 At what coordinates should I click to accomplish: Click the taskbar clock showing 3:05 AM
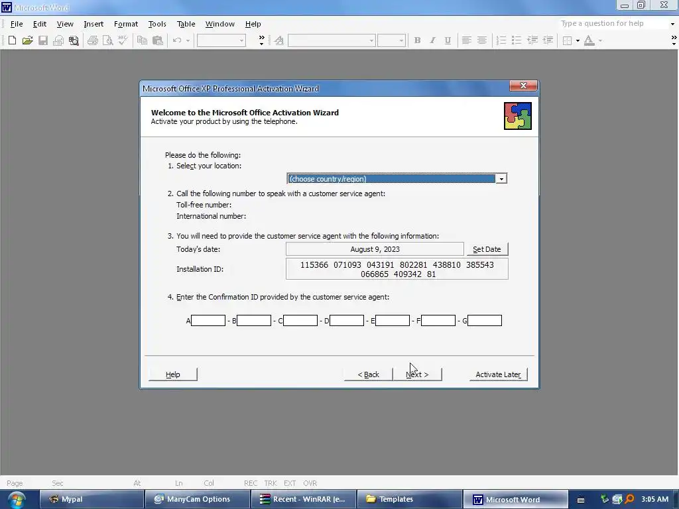[654, 500]
